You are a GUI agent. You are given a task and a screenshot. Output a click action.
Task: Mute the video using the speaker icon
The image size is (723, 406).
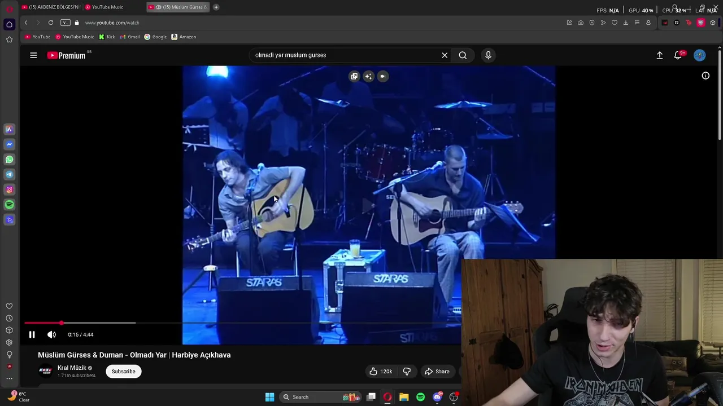[x=51, y=334]
